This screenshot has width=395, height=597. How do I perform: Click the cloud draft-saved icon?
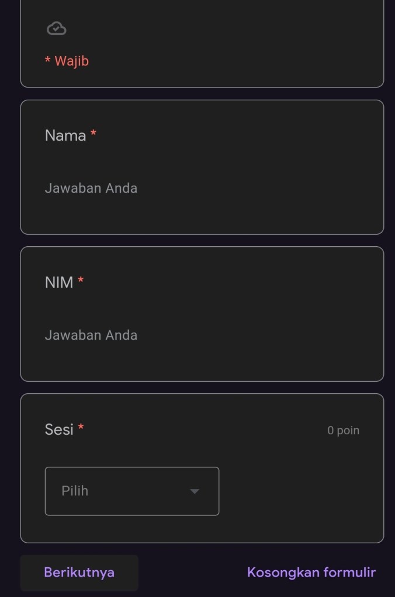coord(56,28)
